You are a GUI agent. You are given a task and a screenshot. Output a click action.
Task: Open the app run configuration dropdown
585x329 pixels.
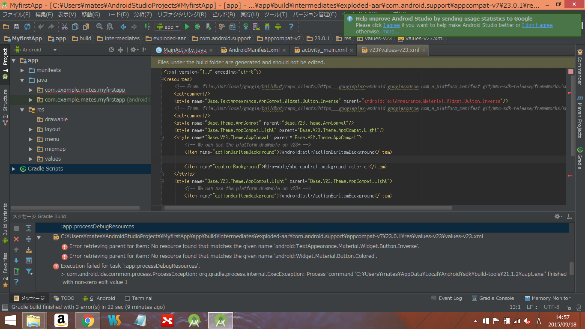click(169, 27)
